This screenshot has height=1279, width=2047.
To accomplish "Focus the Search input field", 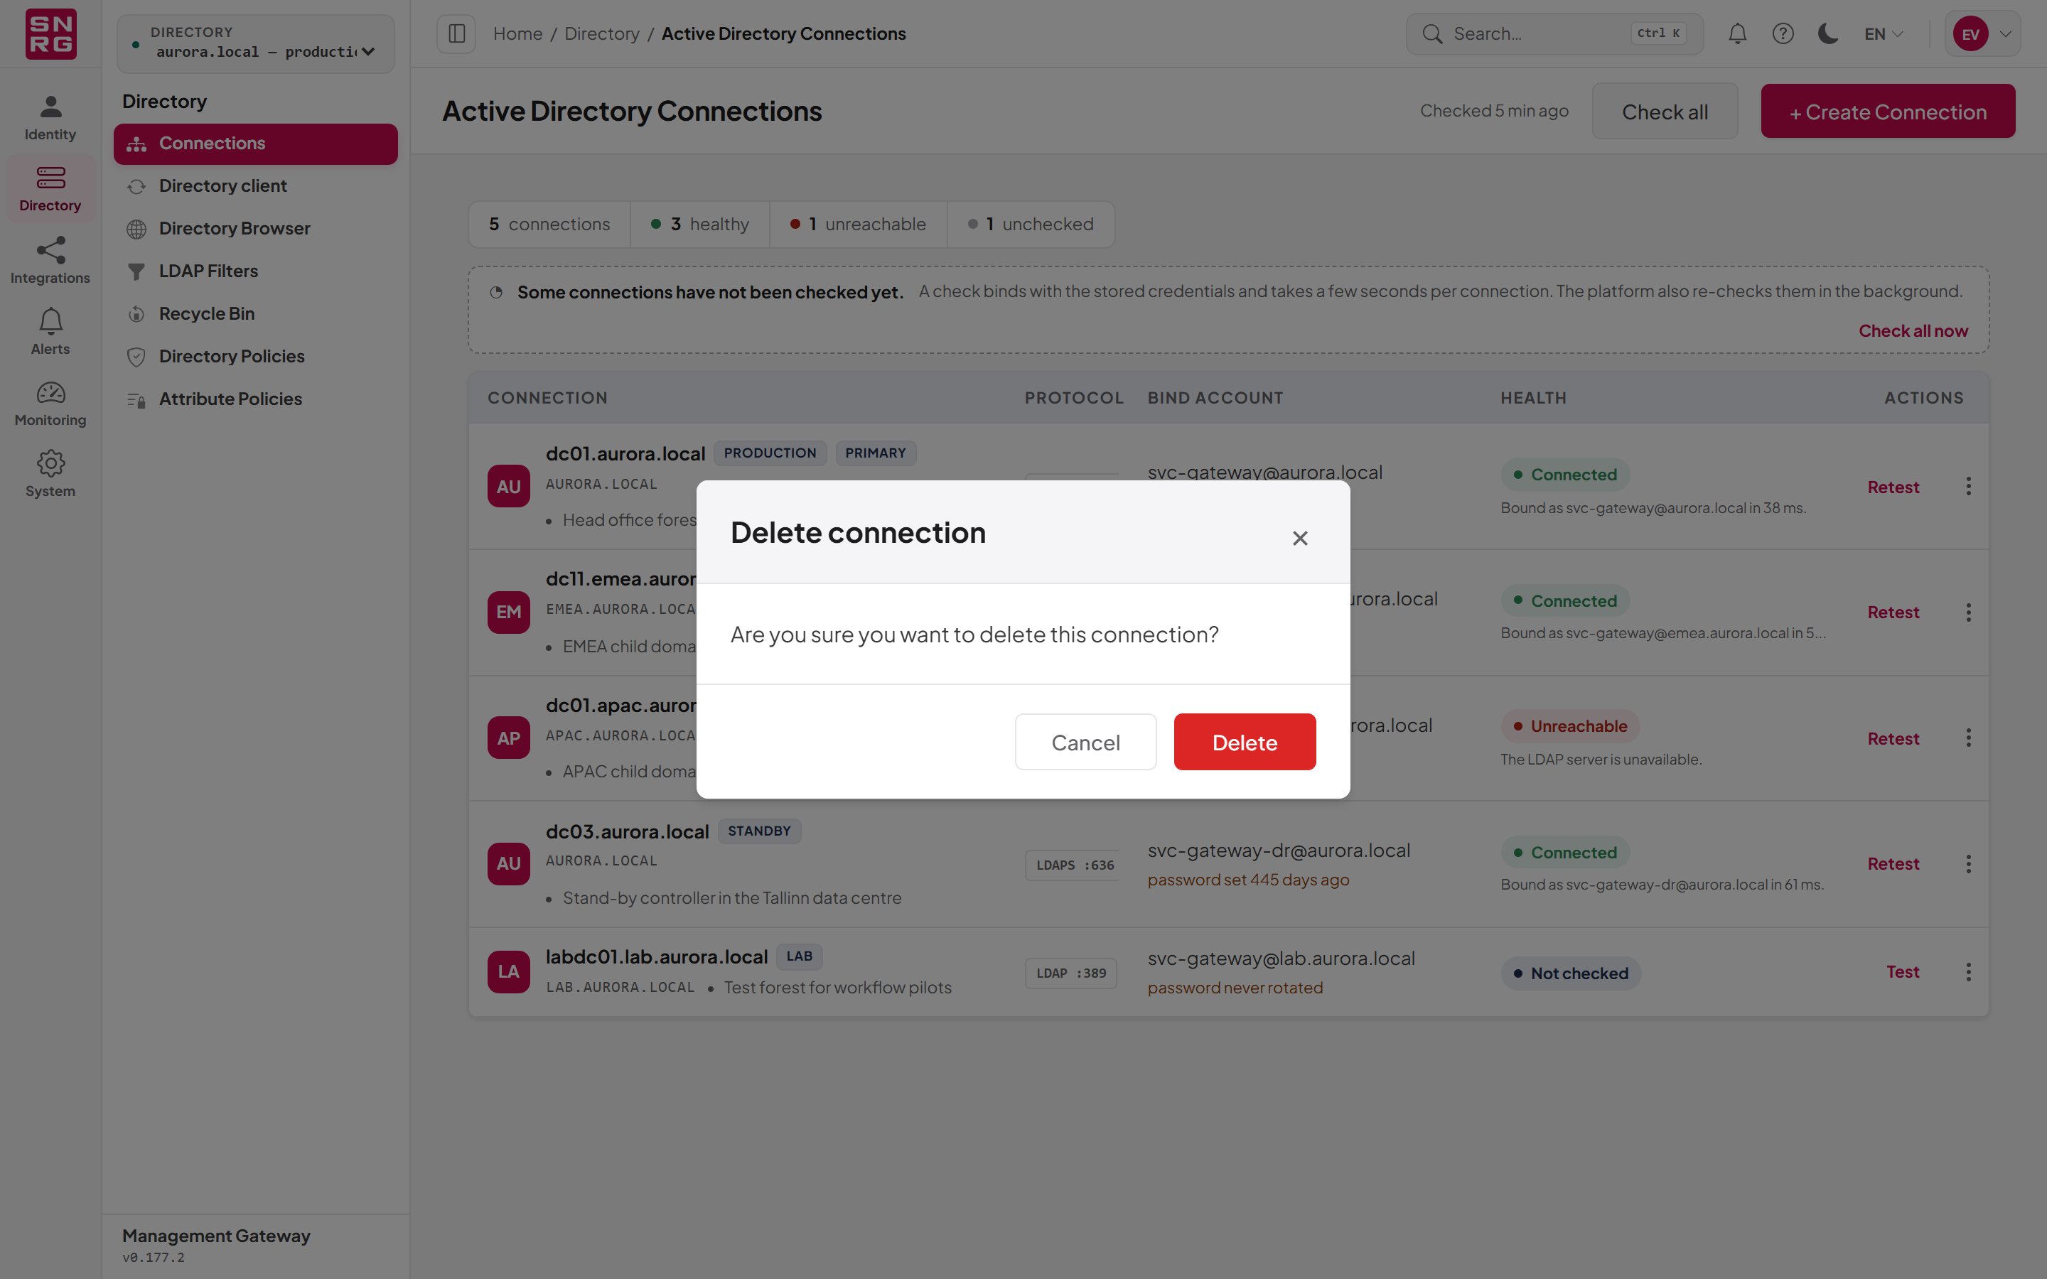I will [x=1554, y=34].
